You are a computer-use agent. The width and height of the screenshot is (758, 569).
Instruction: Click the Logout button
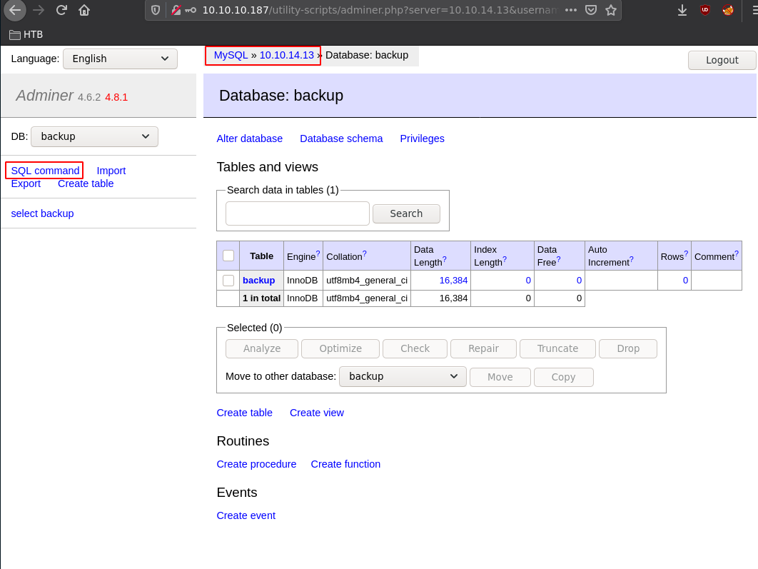[722, 60]
